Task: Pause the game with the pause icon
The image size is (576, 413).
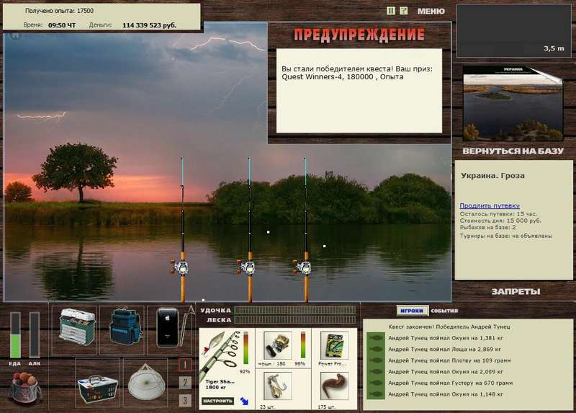Action: coord(391,11)
